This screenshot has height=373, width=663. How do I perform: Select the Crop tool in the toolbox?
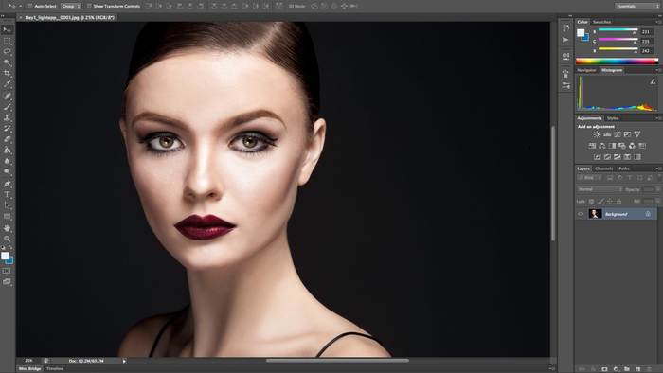click(x=8, y=73)
